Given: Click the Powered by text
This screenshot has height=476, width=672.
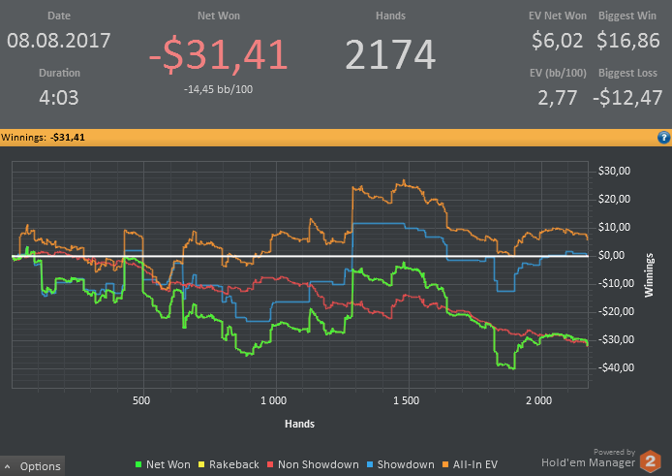Looking at the screenshot, I should (614, 452).
